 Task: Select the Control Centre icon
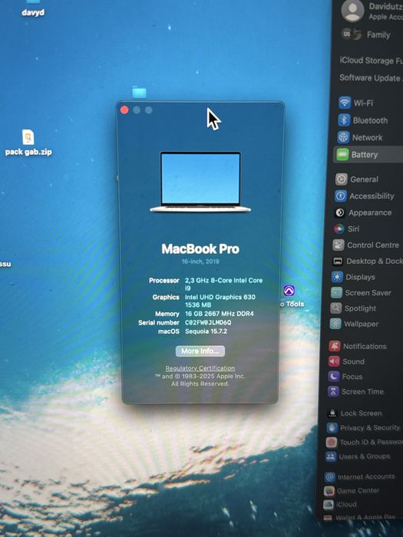pos(339,245)
